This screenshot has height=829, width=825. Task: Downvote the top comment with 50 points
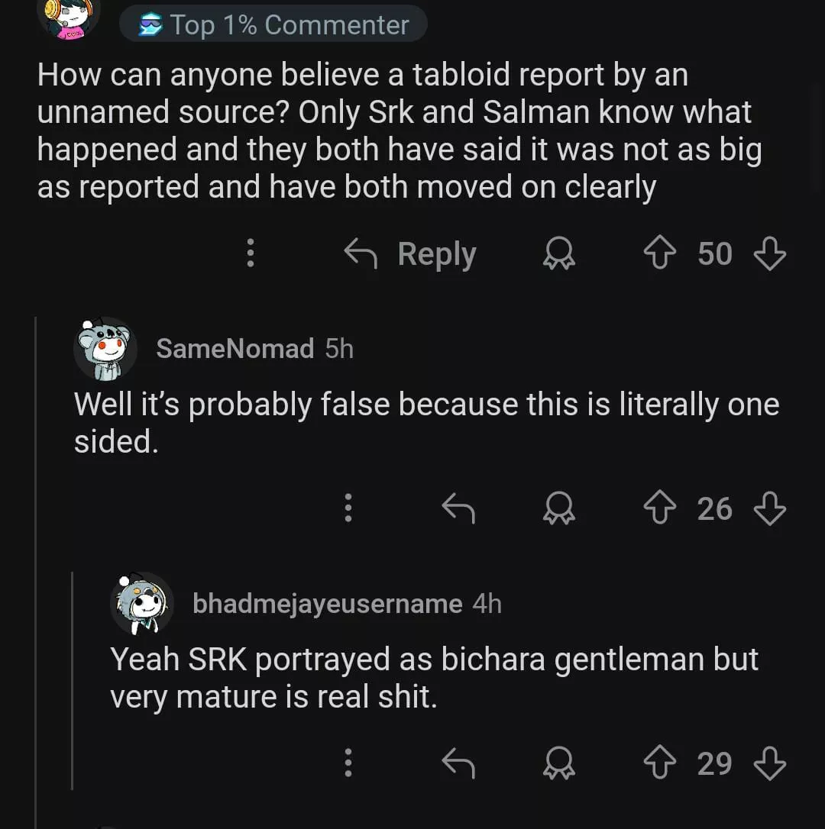769,253
